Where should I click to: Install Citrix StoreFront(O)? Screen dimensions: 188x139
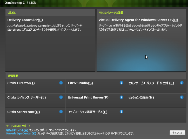click(x=35, y=115)
